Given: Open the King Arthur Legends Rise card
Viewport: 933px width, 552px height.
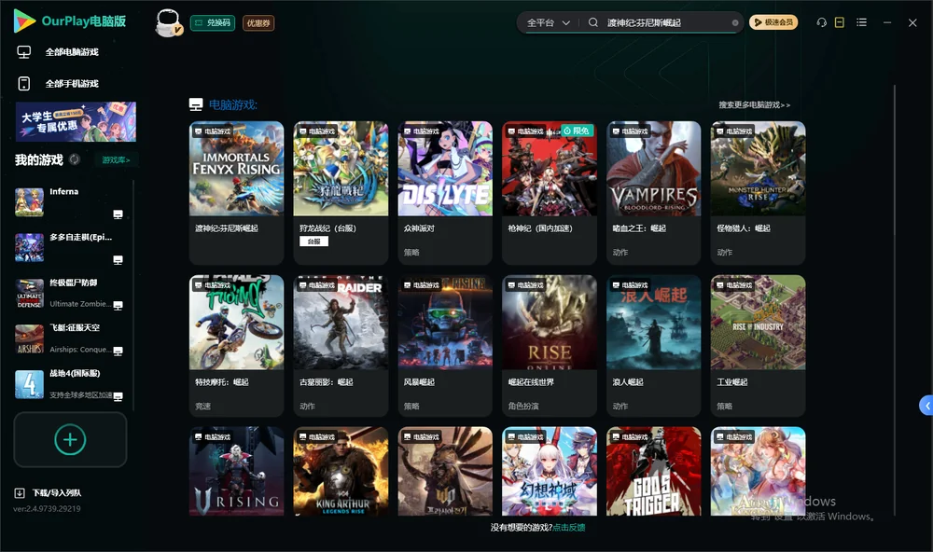Looking at the screenshot, I should (x=341, y=471).
